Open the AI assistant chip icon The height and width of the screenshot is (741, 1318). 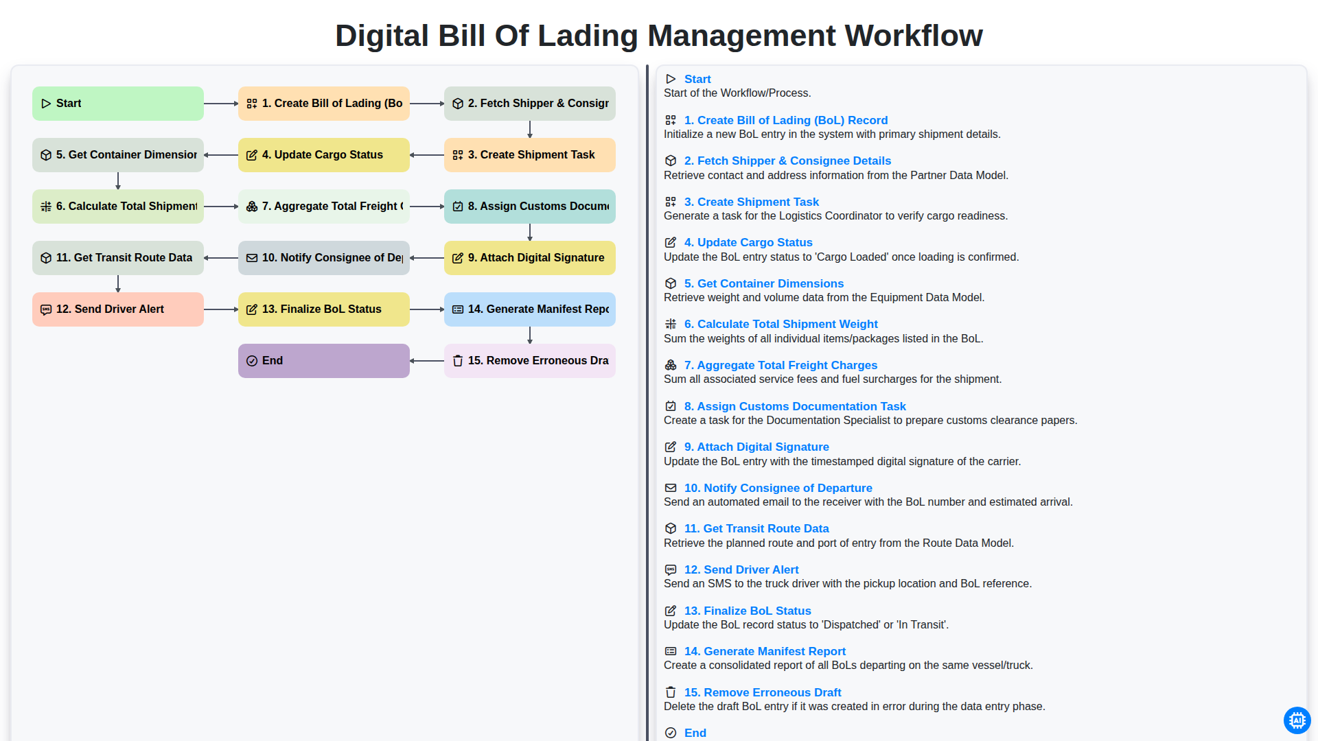(x=1297, y=720)
